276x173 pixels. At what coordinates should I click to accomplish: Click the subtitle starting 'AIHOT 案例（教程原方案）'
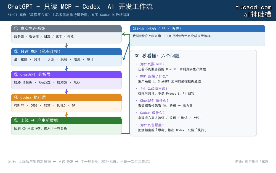coord(69,15)
